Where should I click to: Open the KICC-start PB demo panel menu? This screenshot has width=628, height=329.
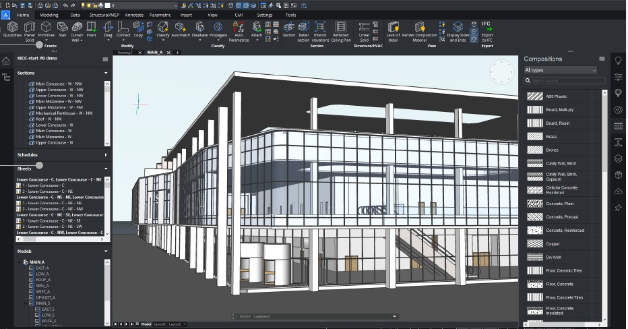point(105,59)
